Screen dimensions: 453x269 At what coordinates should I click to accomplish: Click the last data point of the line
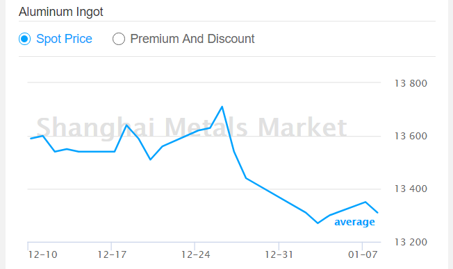click(377, 213)
